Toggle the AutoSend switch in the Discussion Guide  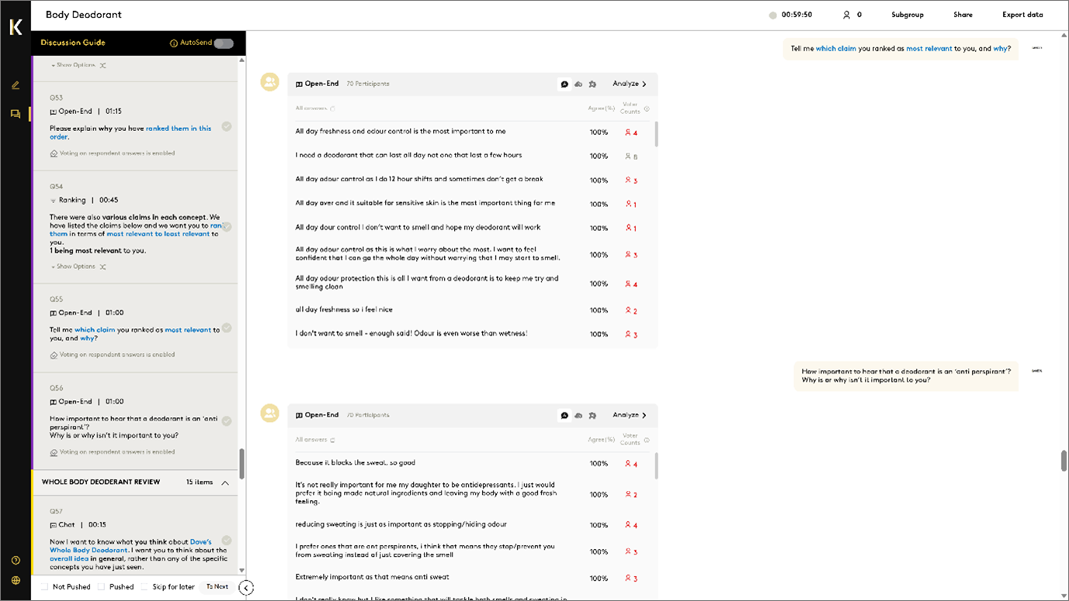click(x=224, y=43)
